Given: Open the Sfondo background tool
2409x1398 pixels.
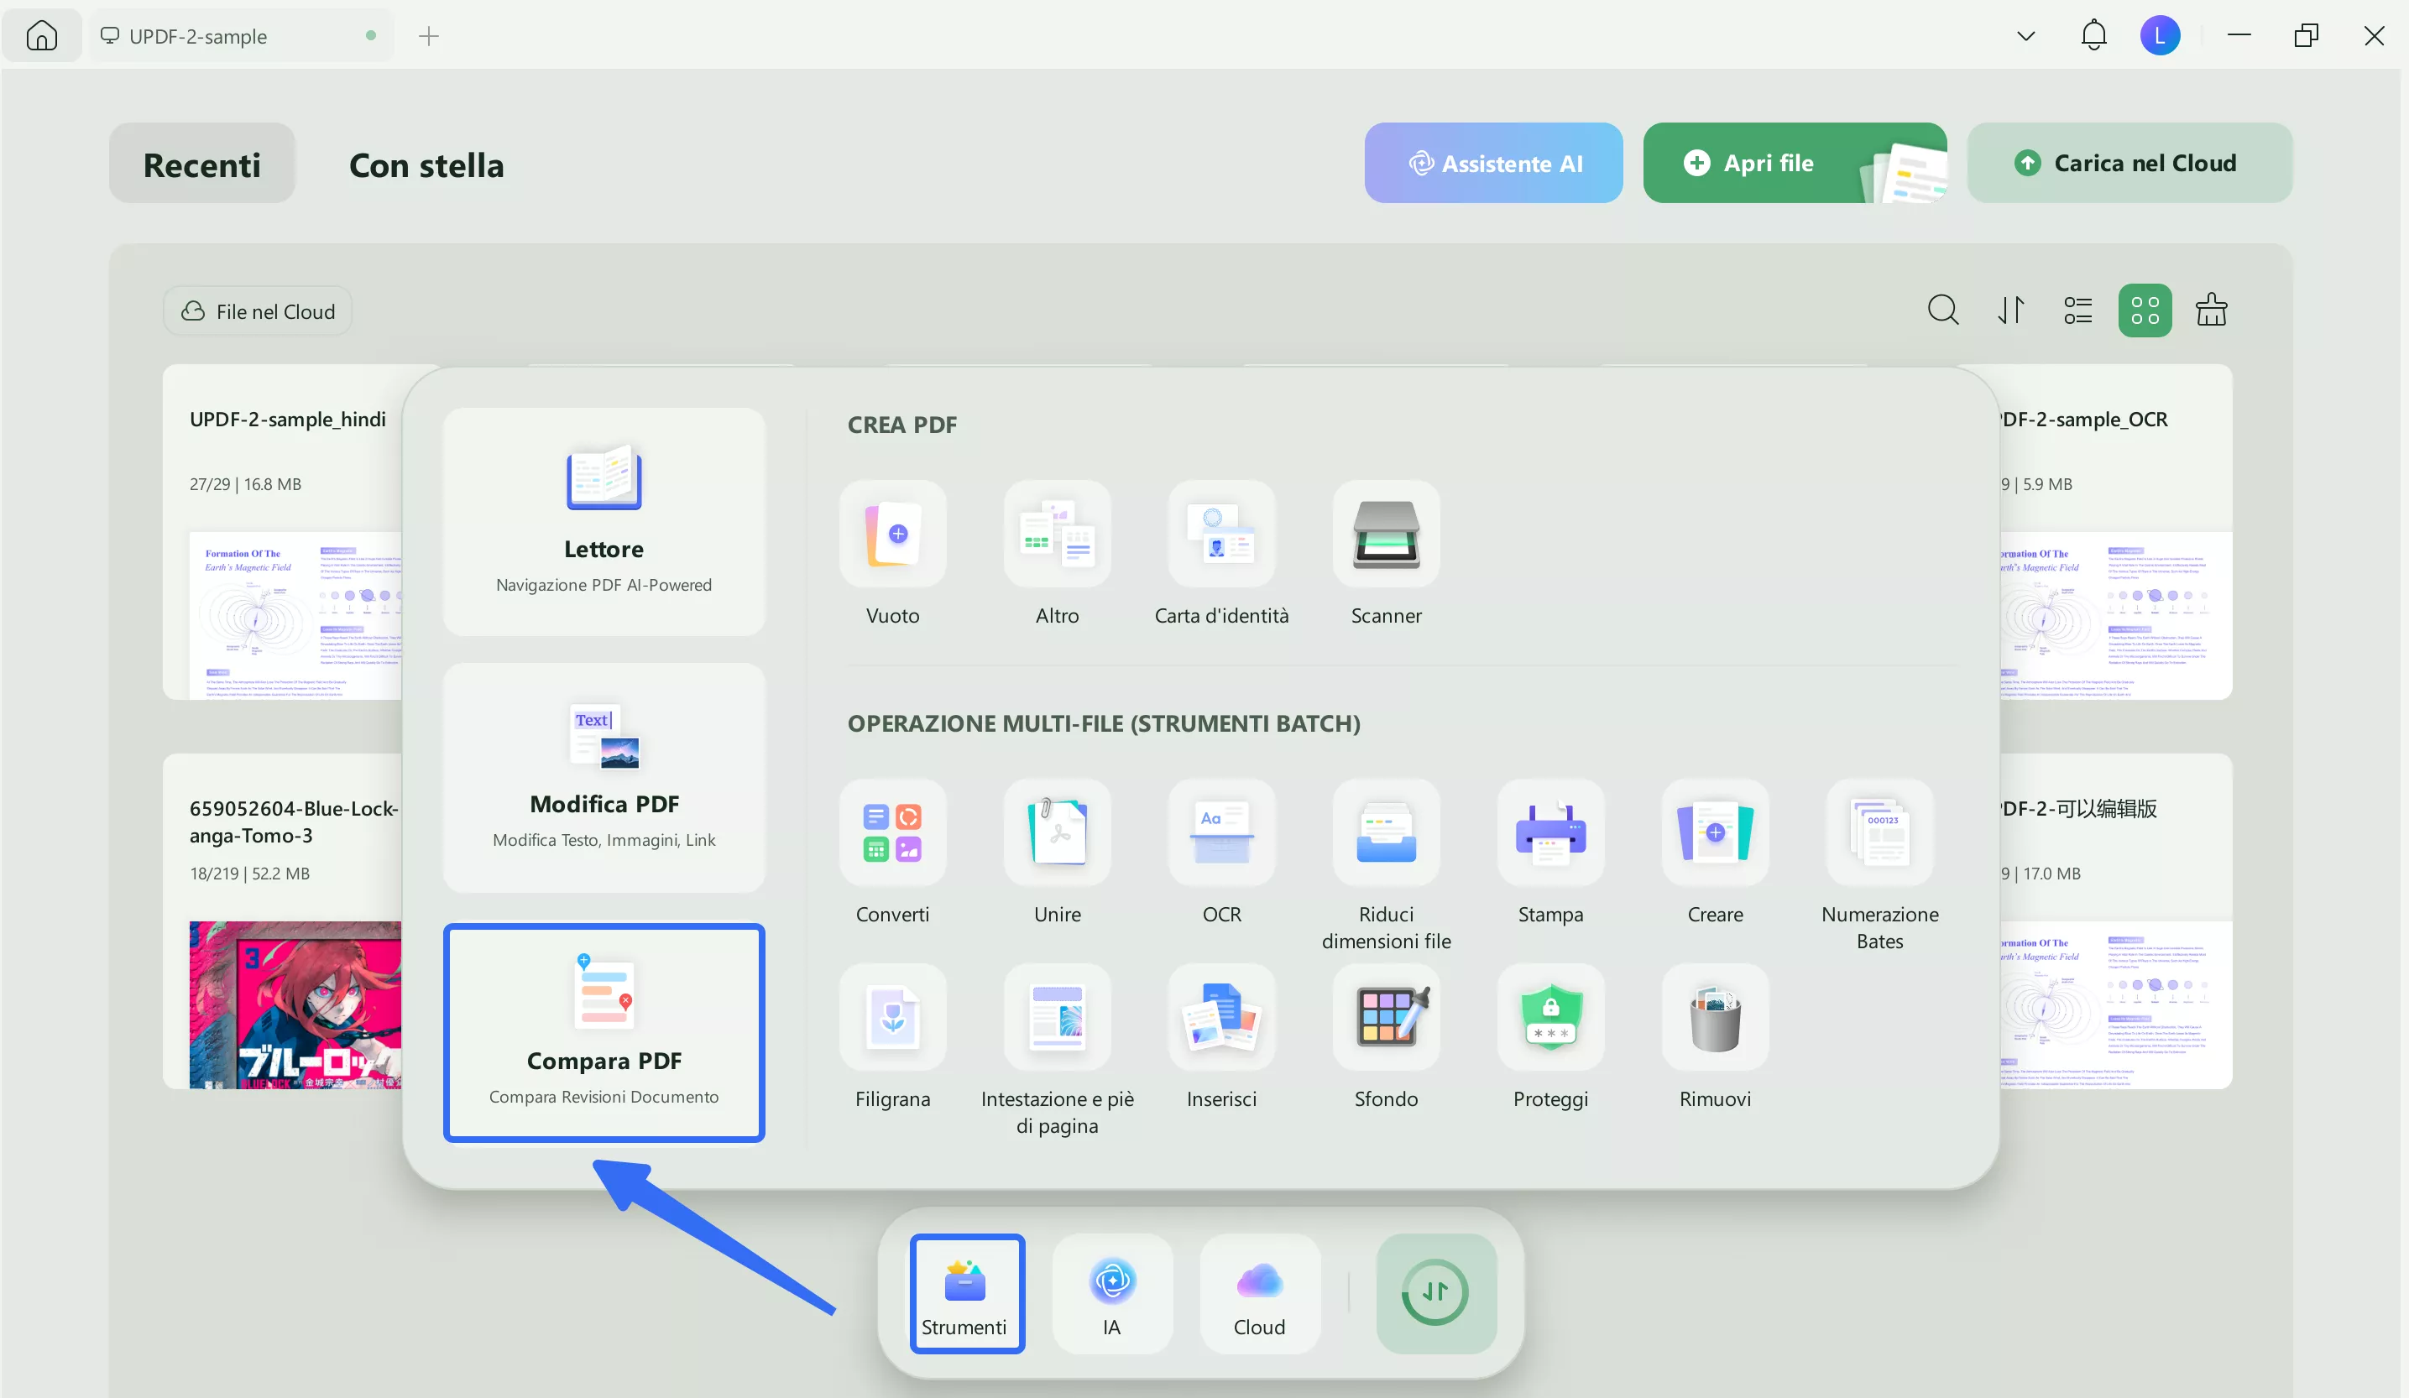Looking at the screenshot, I should coord(1385,1018).
